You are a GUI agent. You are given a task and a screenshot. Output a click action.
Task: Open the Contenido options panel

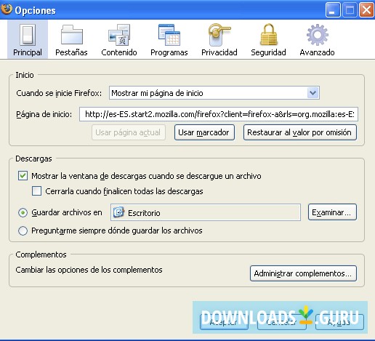(x=119, y=39)
